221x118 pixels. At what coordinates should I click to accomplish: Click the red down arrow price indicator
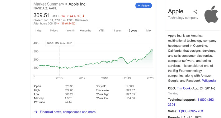pos(83,16)
